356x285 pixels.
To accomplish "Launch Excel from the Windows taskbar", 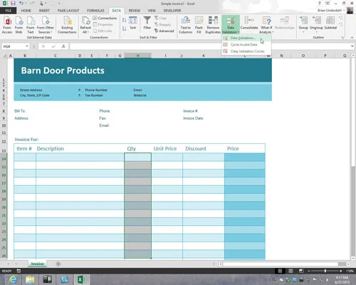I will (x=82, y=279).
